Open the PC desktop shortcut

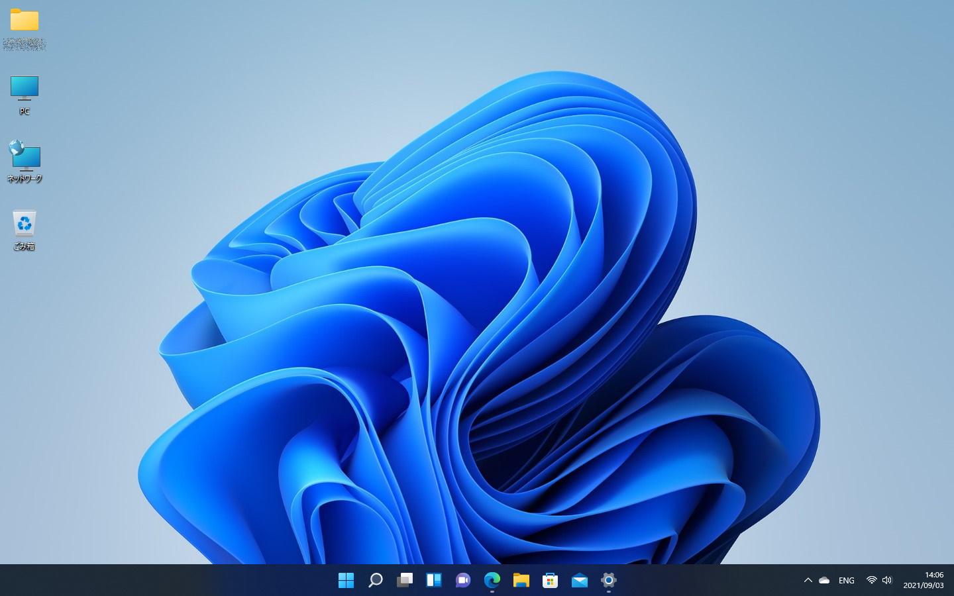[24, 93]
